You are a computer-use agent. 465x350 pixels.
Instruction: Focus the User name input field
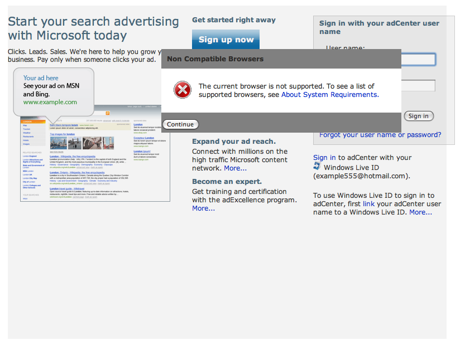(418, 60)
